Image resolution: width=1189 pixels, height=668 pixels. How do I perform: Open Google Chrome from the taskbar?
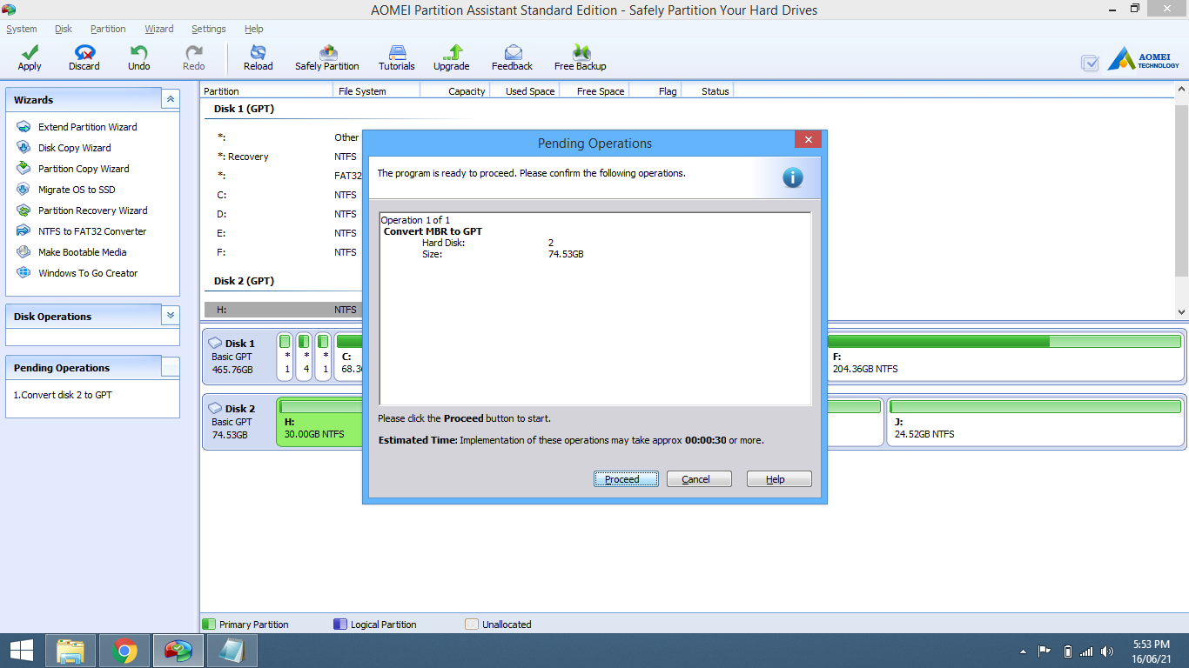point(124,651)
